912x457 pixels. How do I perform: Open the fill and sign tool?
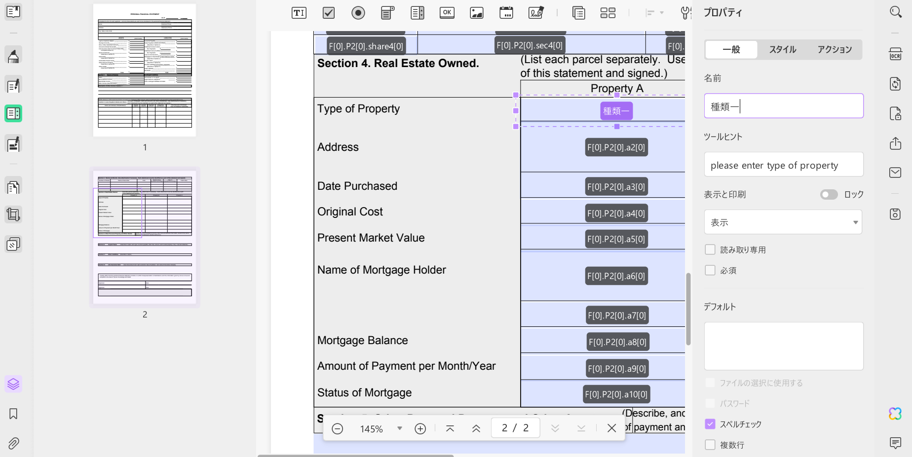tap(13, 144)
